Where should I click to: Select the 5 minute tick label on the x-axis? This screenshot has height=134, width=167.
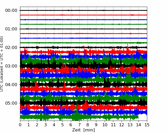coord(62,125)
